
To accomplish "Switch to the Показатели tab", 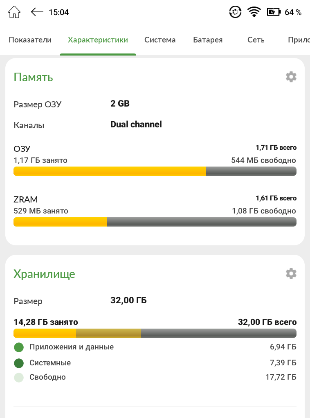I will (30, 40).
